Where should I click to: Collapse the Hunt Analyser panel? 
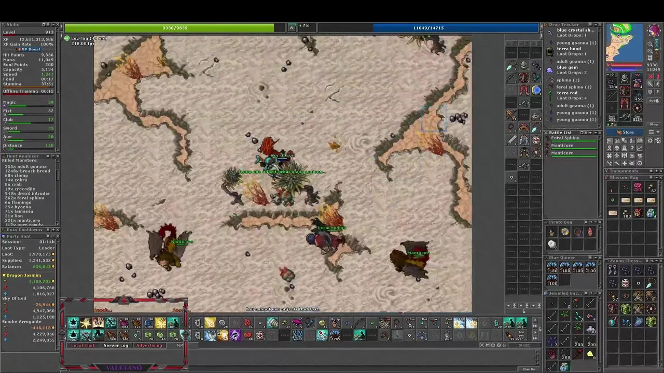point(52,156)
